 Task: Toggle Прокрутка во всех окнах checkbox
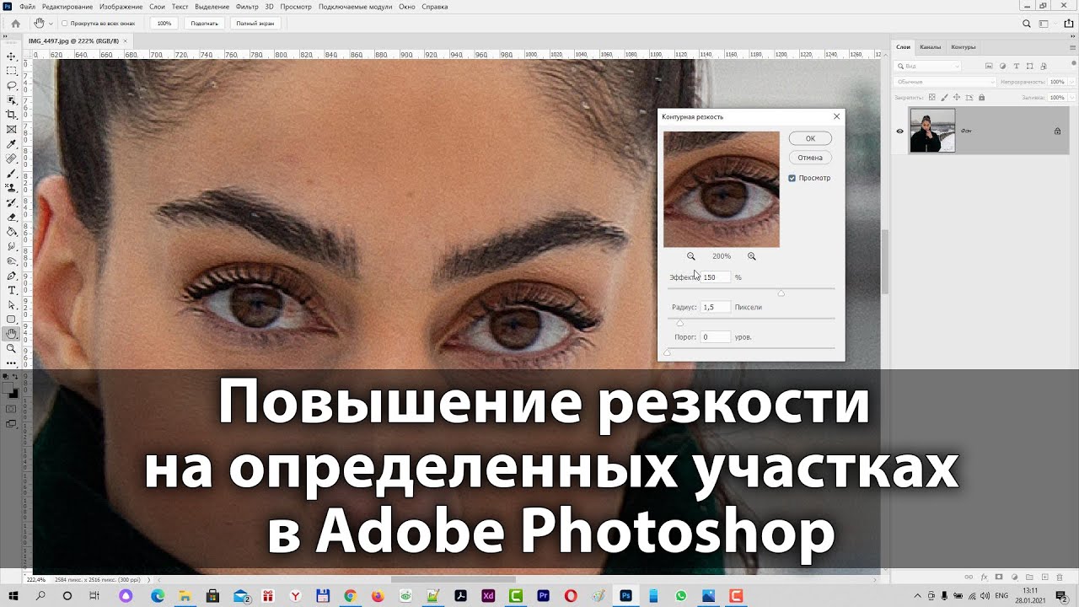click(x=65, y=24)
